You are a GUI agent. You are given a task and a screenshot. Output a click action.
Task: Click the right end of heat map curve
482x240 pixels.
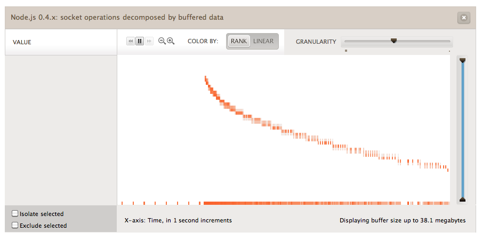tap(448, 170)
